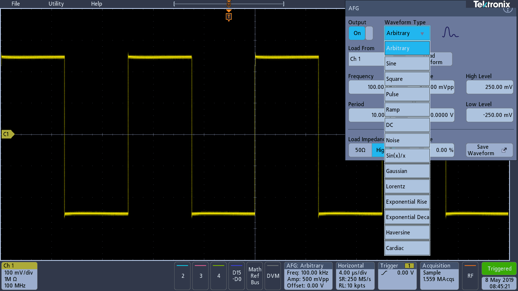Click the C1 channel ground indicator
The image size is (518, 291).
pos(7,134)
